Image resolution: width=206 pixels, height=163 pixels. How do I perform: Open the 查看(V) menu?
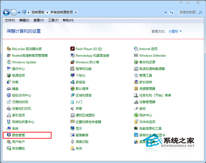pyautogui.click(x=38, y=20)
